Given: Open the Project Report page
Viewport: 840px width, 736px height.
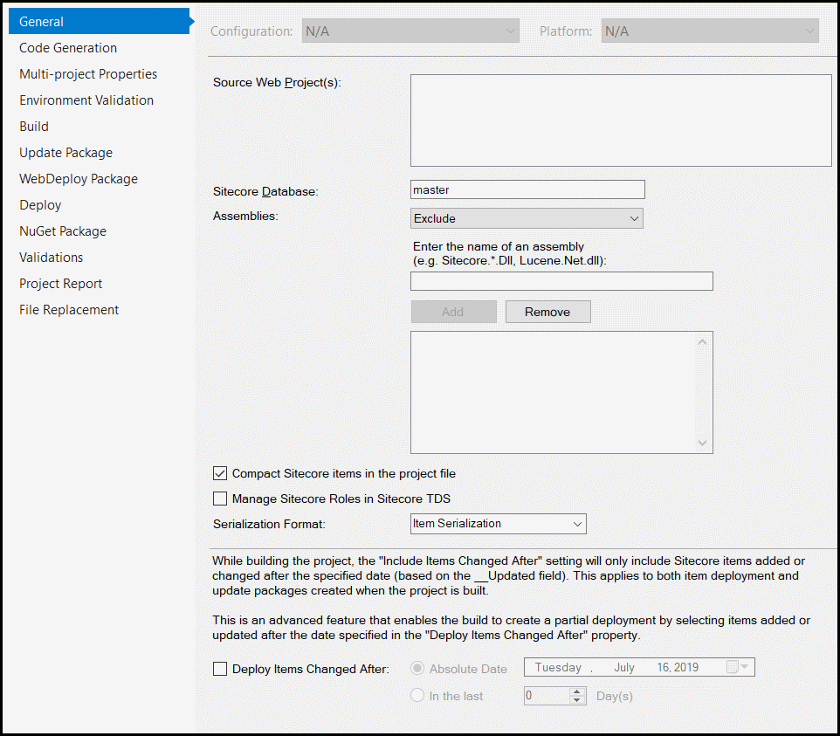Looking at the screenshot, I should click(60, 284).
